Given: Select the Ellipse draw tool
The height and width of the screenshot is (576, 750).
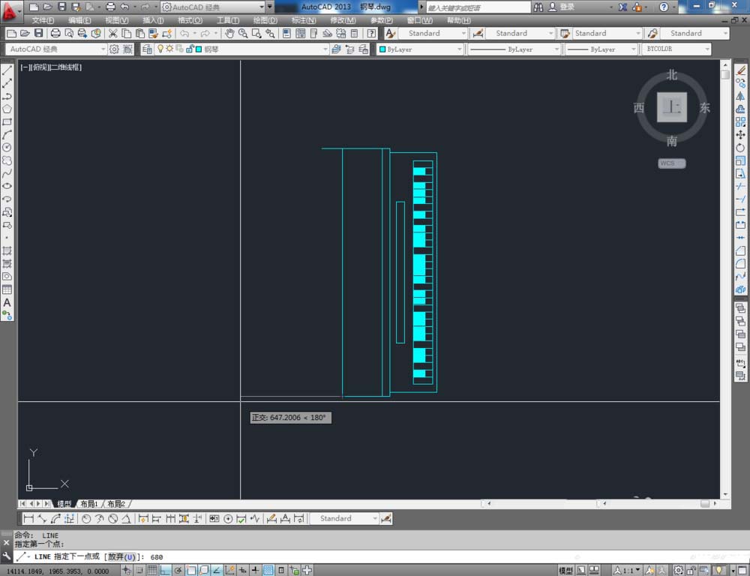Looking at the screenshot, I should [x=7, y=186].
